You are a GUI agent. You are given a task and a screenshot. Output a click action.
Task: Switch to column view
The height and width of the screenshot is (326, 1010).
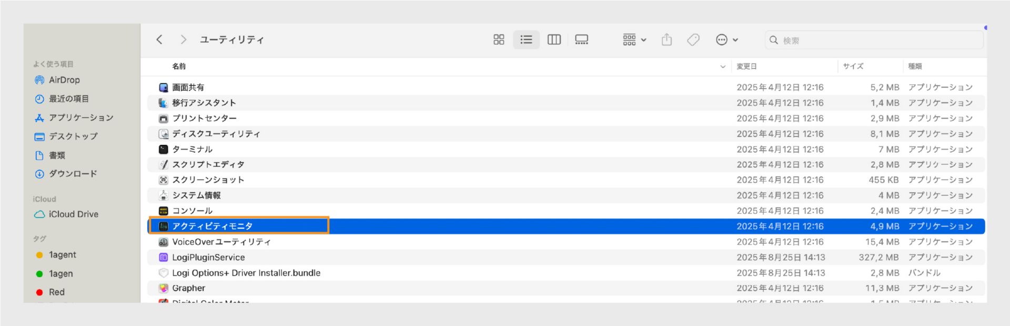pyautogui.click(x=554, y=40)
